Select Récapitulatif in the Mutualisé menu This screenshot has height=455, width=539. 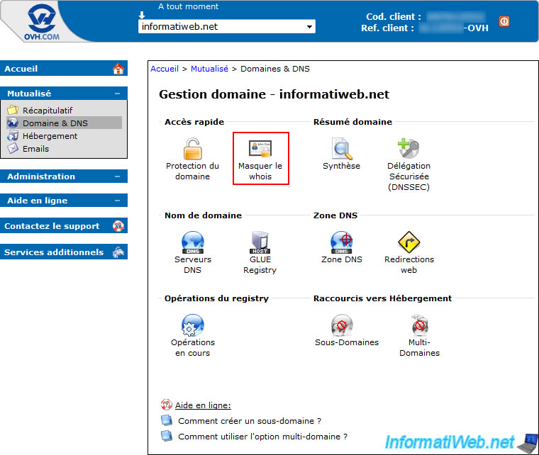pyautogui.click(x=48, y=111)
